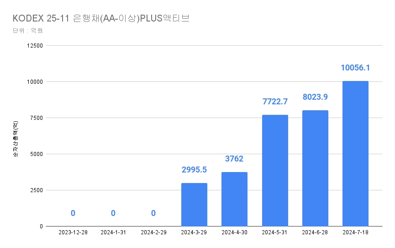Screen dimensions: 395x248
Task: Click the 3762 data label
Action: click(x=234, y=159)
